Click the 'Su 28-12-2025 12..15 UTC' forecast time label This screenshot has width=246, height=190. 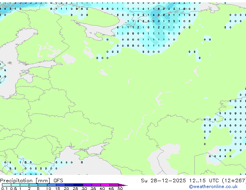click(180, 181)
